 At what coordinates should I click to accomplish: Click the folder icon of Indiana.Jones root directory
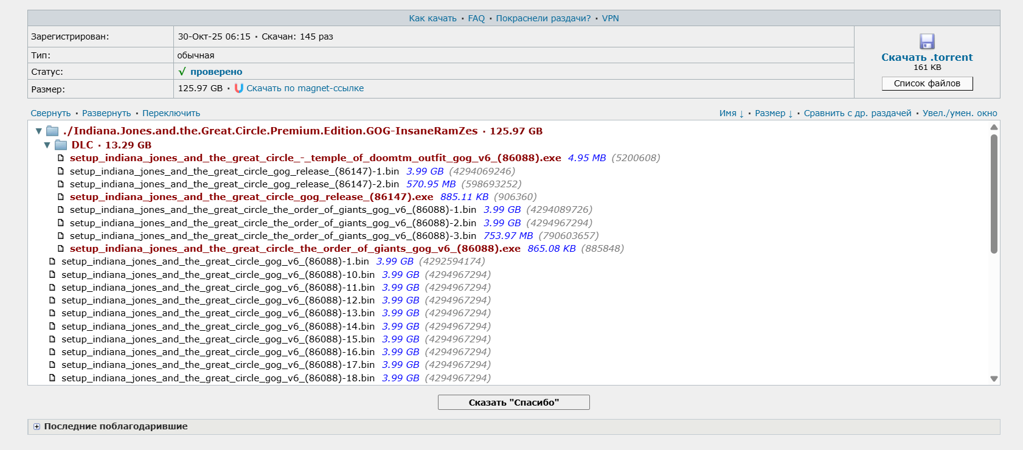[x=52, y=131]
